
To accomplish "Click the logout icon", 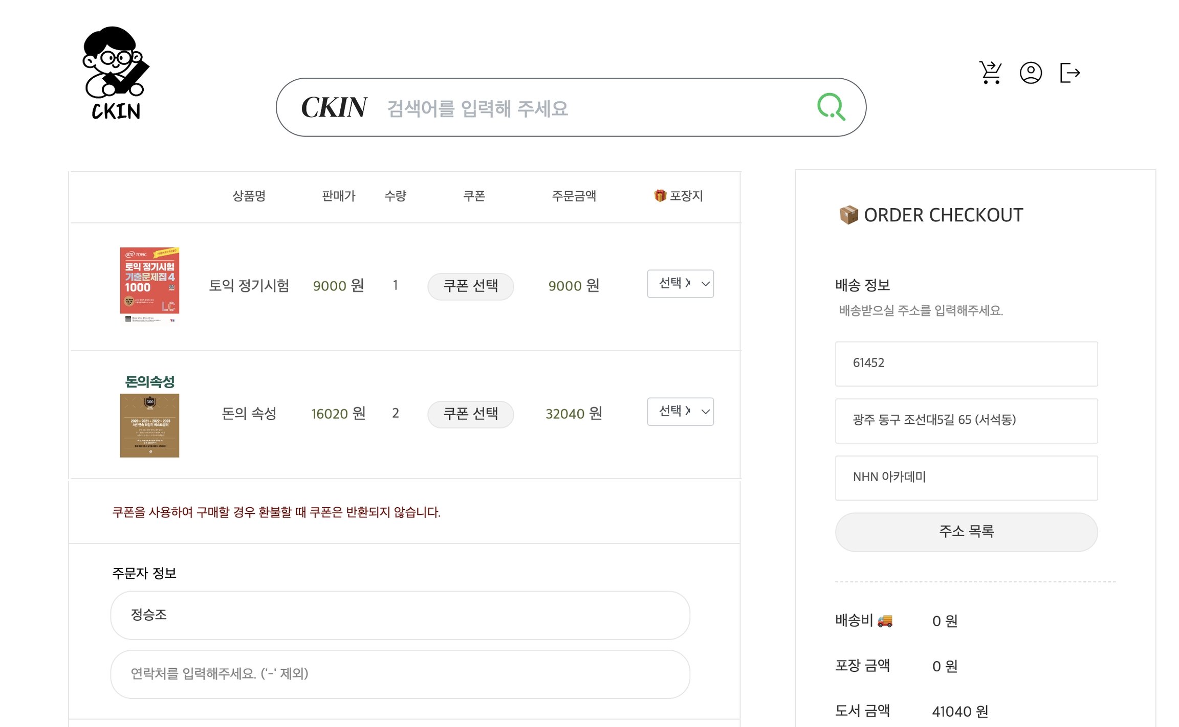I will [1069, 73].
